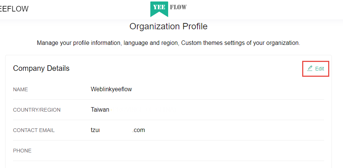
Task: Click the COUNTRY/REGION field label
Action: tap(37, 110)
